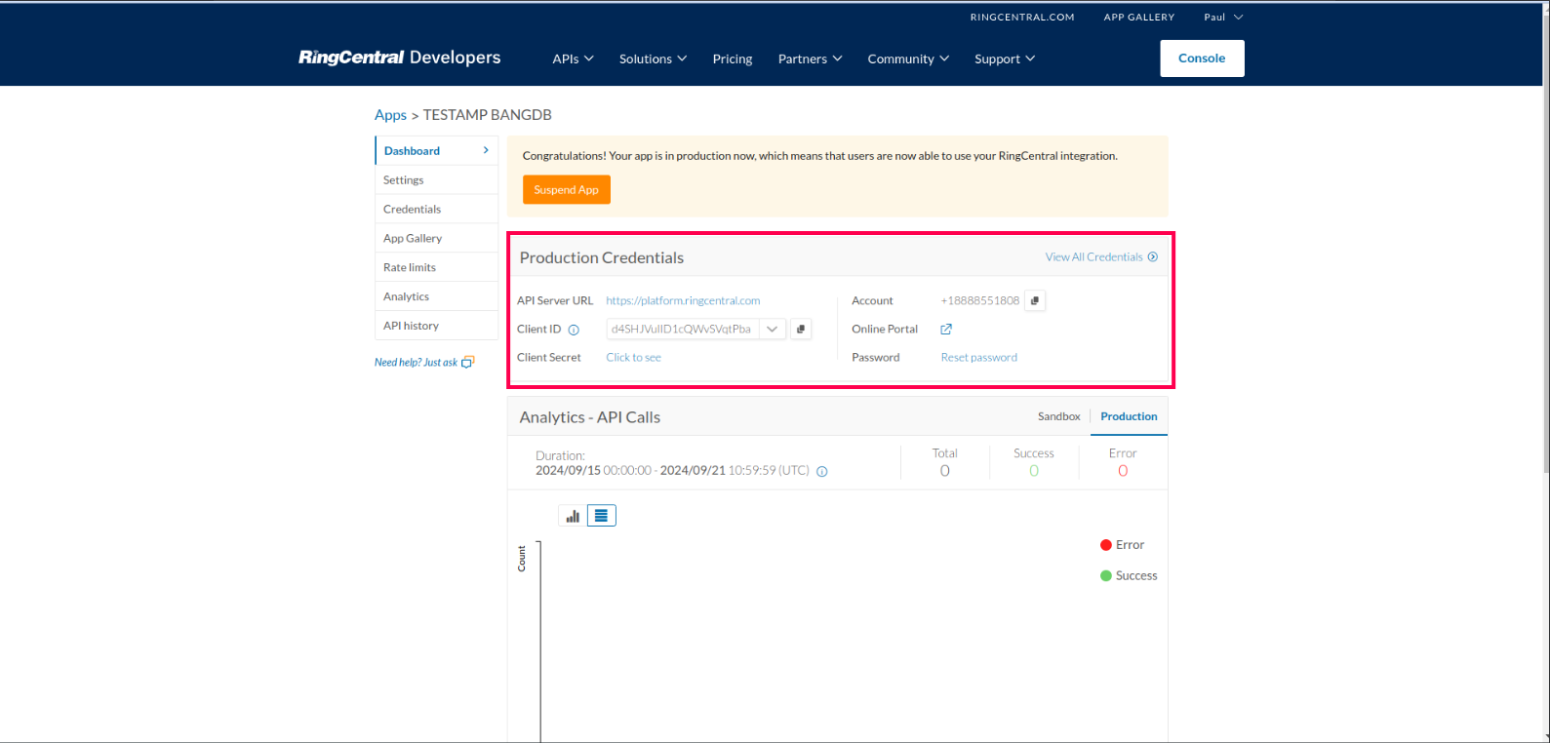Viewport: 1550px width, 743px height.
Task: Click the Error count value
Action: [1123, 471]
